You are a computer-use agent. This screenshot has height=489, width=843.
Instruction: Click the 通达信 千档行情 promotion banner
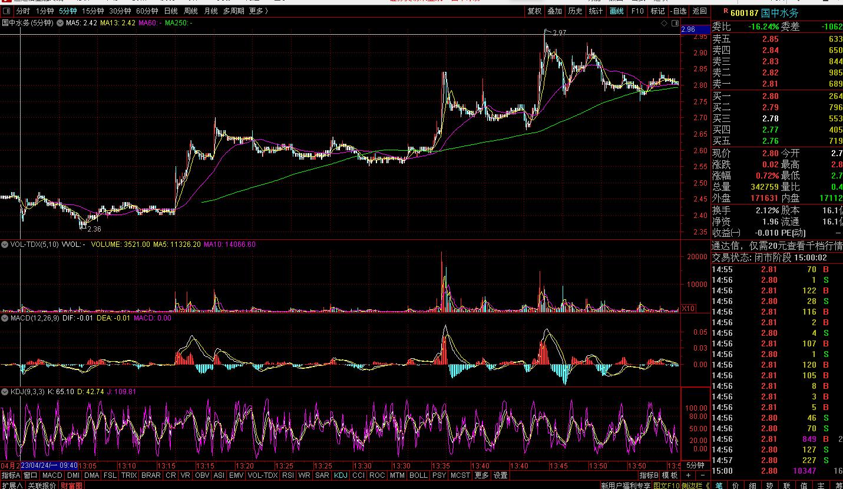coord(778,246)
